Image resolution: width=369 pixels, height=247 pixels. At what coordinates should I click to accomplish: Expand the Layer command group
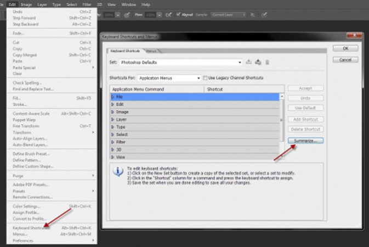coord(113,119)
